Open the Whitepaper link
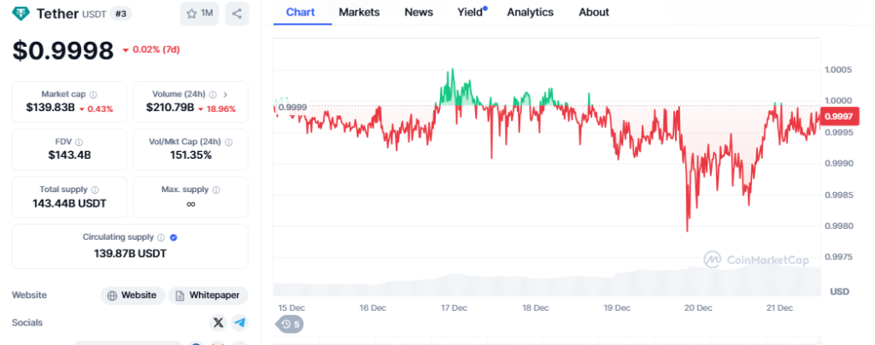 pyautogui.click(x=208, y=295)
